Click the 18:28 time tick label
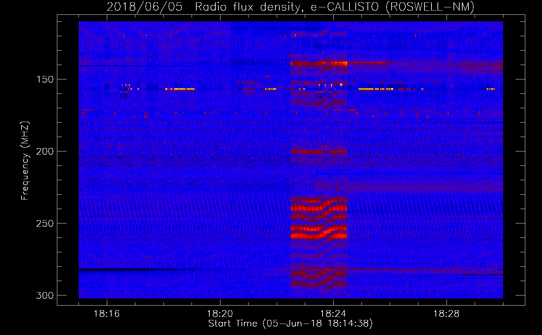542x335 pixels. point(447,314)
